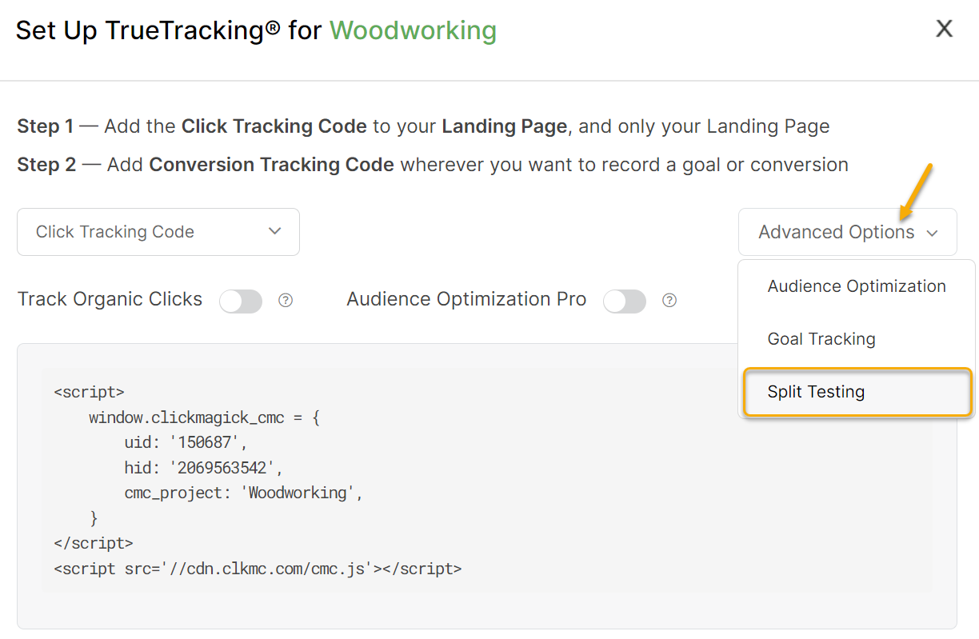Choose Goal Tracking in the menu
979x639 pixels.
tap(821, 339)
